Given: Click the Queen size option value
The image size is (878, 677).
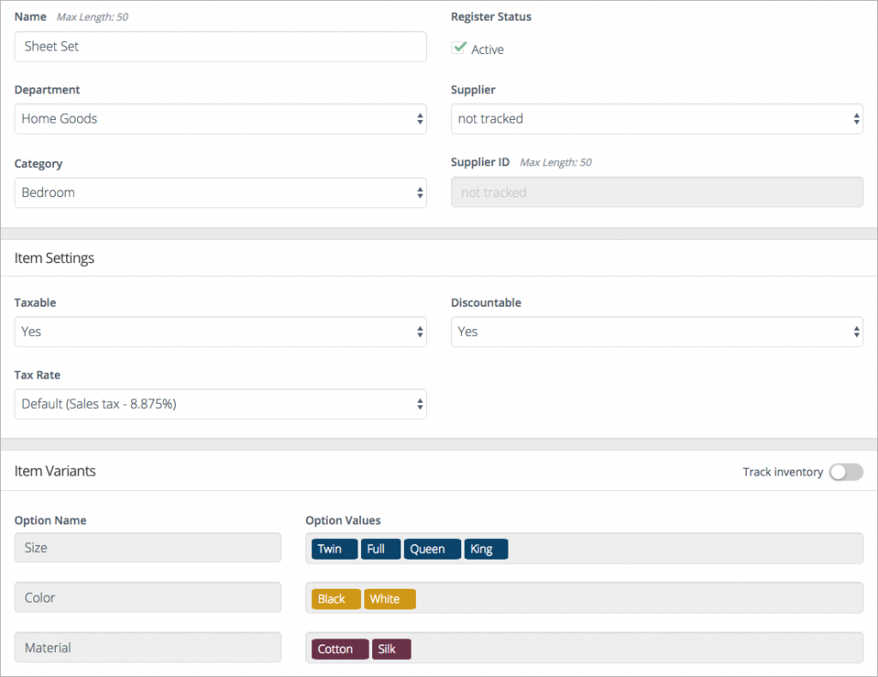Looking at the screenshot, I should 432,548.
